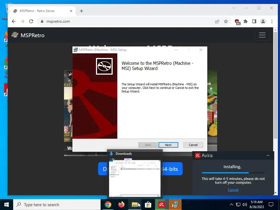
Task: Close the MSPRetro - Retro Server tab
Action: click(x=71, y=11)
